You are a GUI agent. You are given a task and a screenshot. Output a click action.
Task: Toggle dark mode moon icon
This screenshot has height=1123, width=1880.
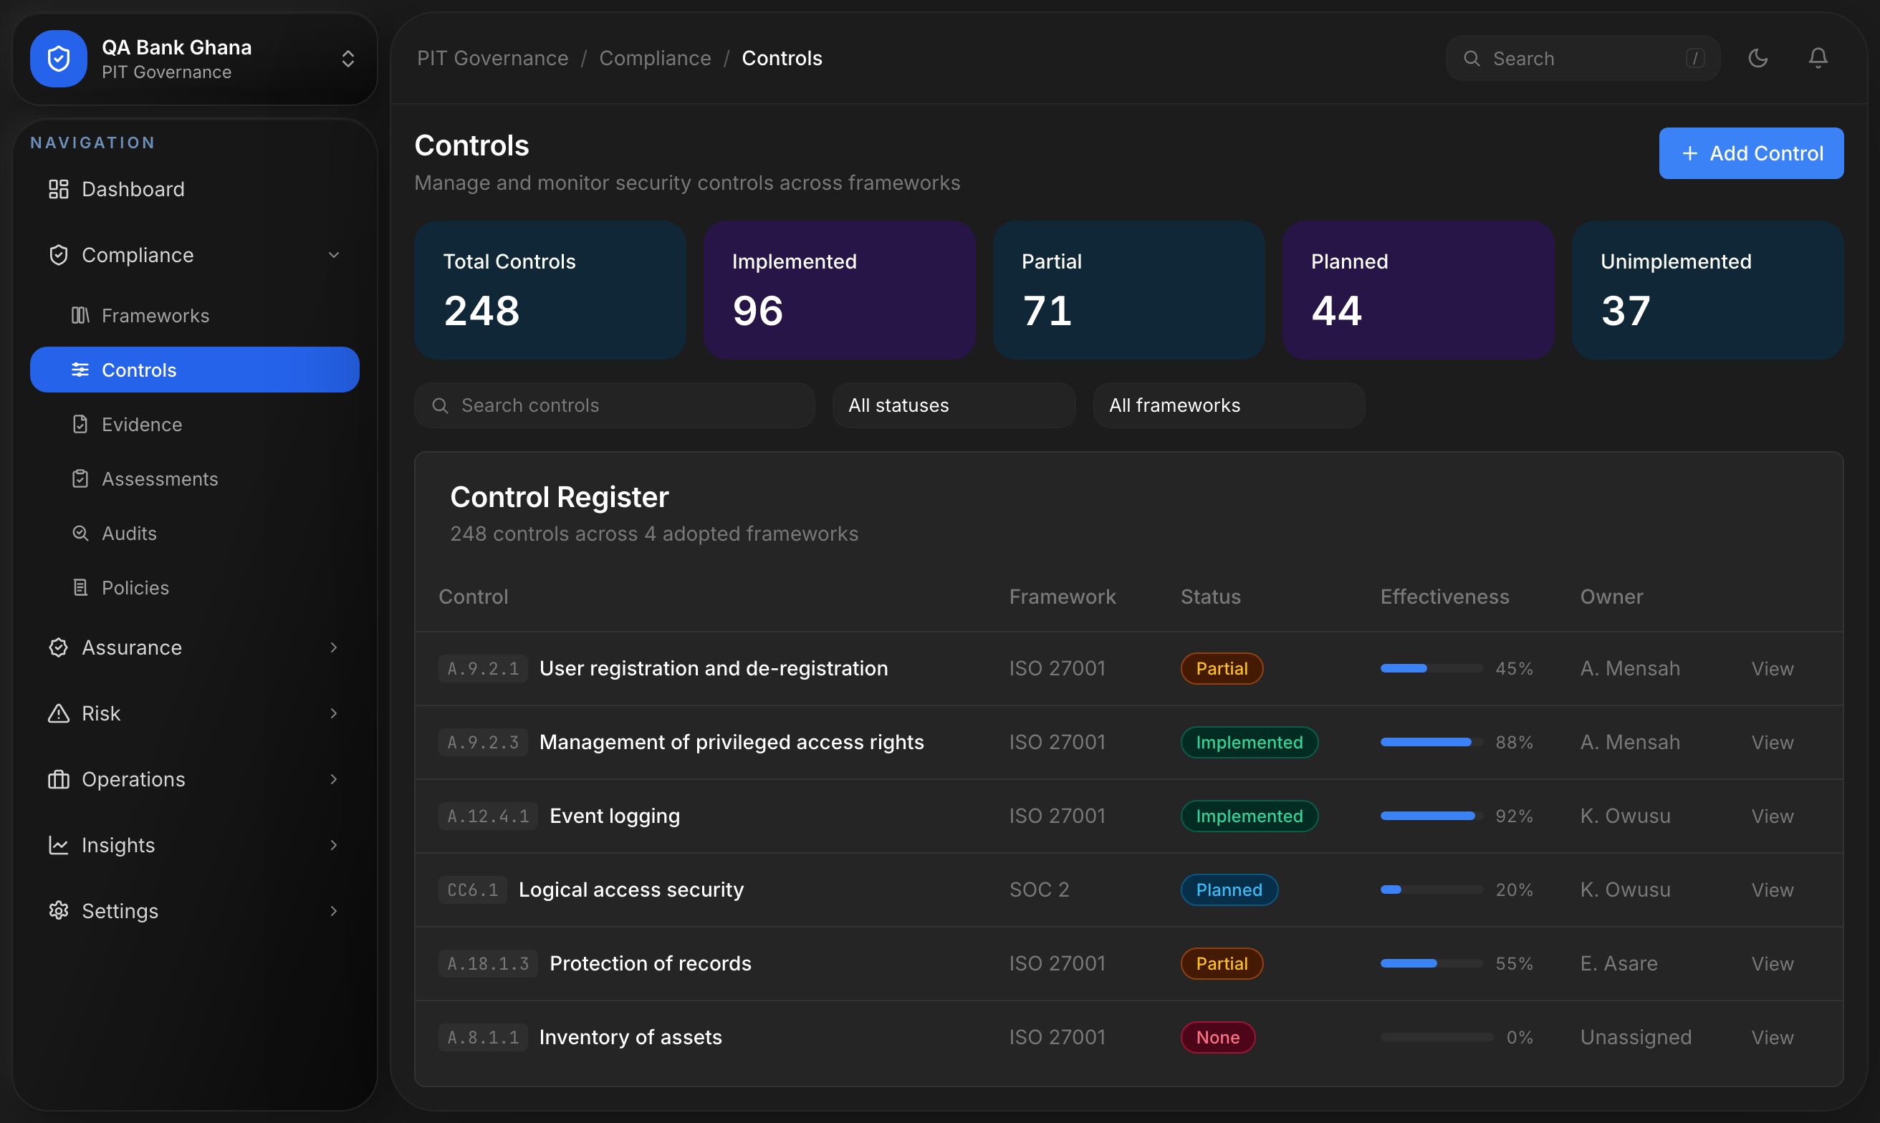tap(1757, 58)
